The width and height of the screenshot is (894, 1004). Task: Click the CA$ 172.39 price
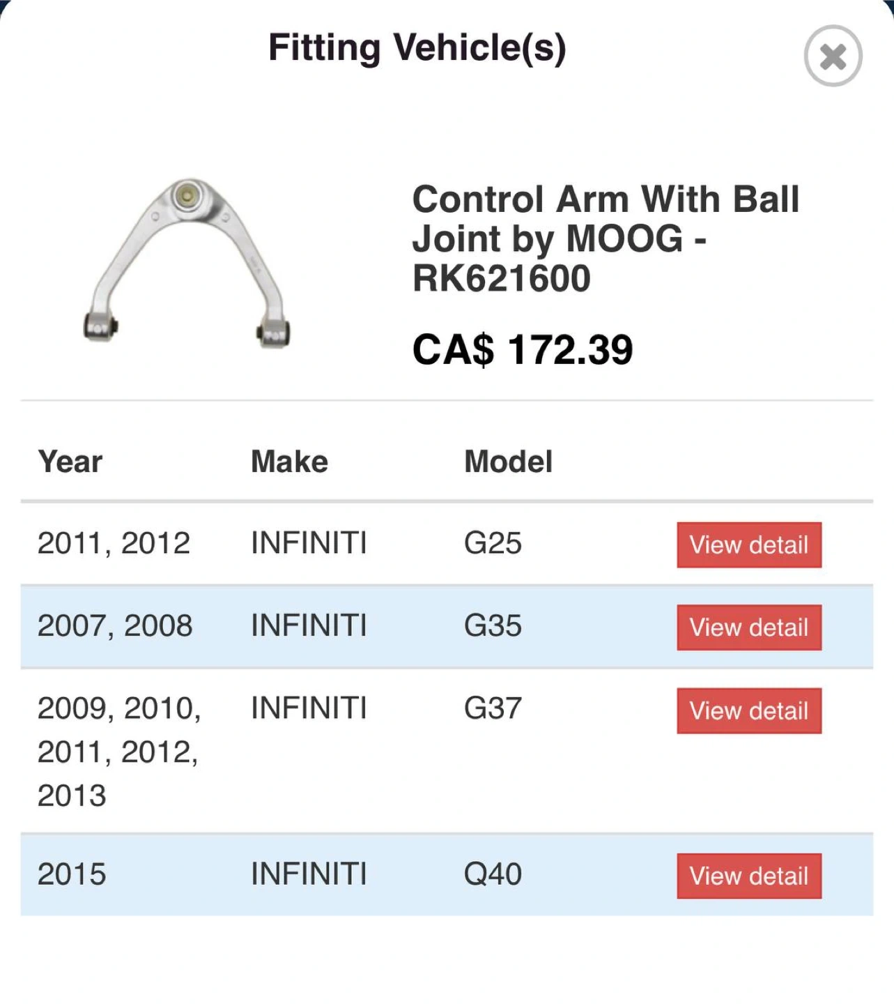523,349
